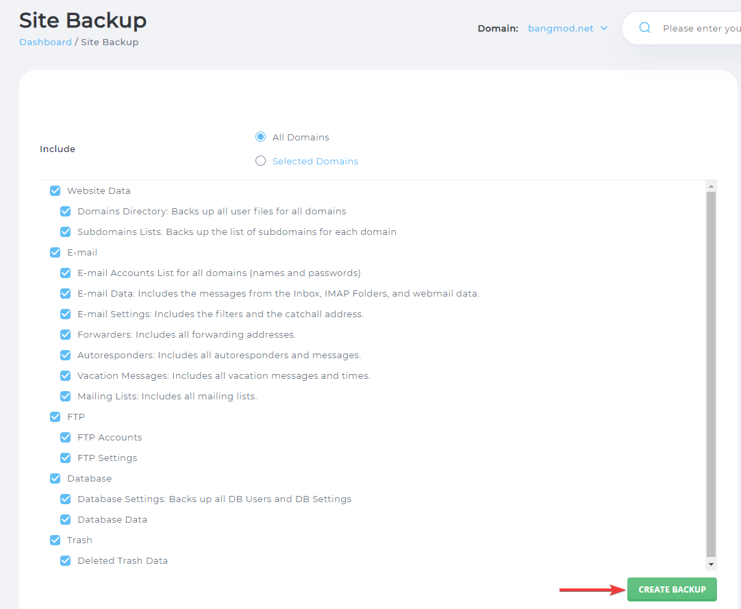The height and width of the screenshot is (609, 741).
Task: Open the bangmod.net domain dropdown
Action: (x=568, y=28)
